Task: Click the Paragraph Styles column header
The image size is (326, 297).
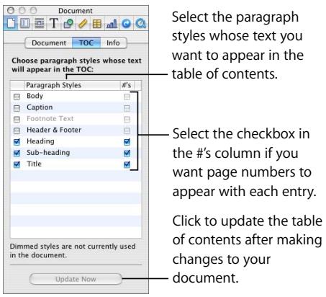Action: (x=72, y=85)
